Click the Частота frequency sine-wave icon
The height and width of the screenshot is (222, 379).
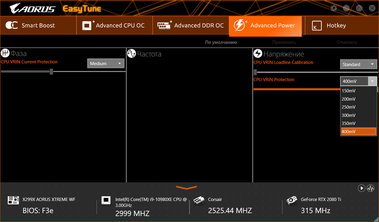131,54
